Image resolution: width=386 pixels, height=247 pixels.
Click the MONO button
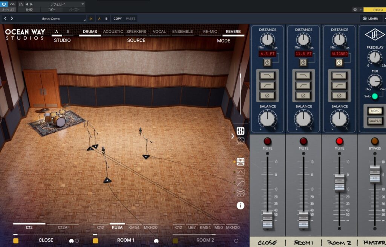coord(375,111)
